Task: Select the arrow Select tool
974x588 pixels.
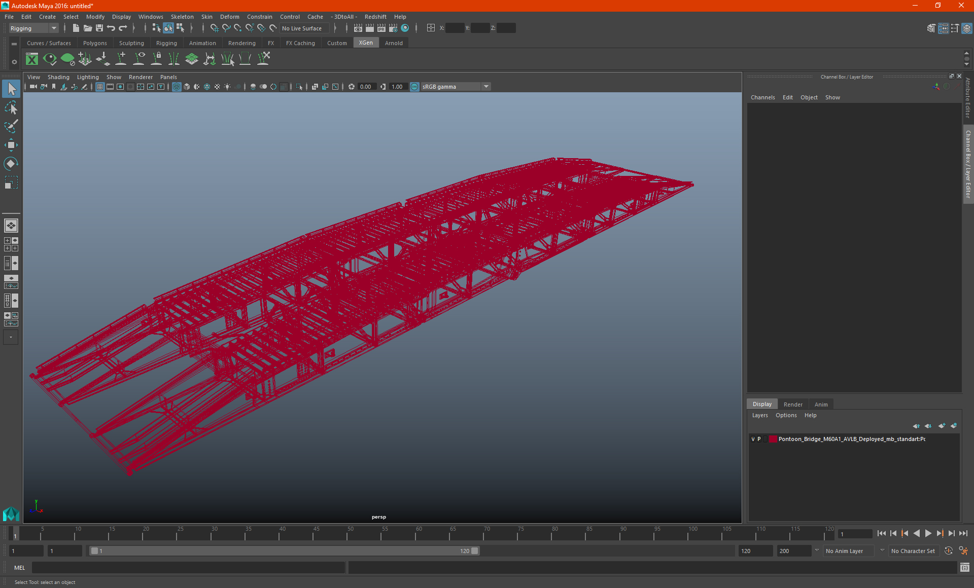Action: (x=11, y=89)
